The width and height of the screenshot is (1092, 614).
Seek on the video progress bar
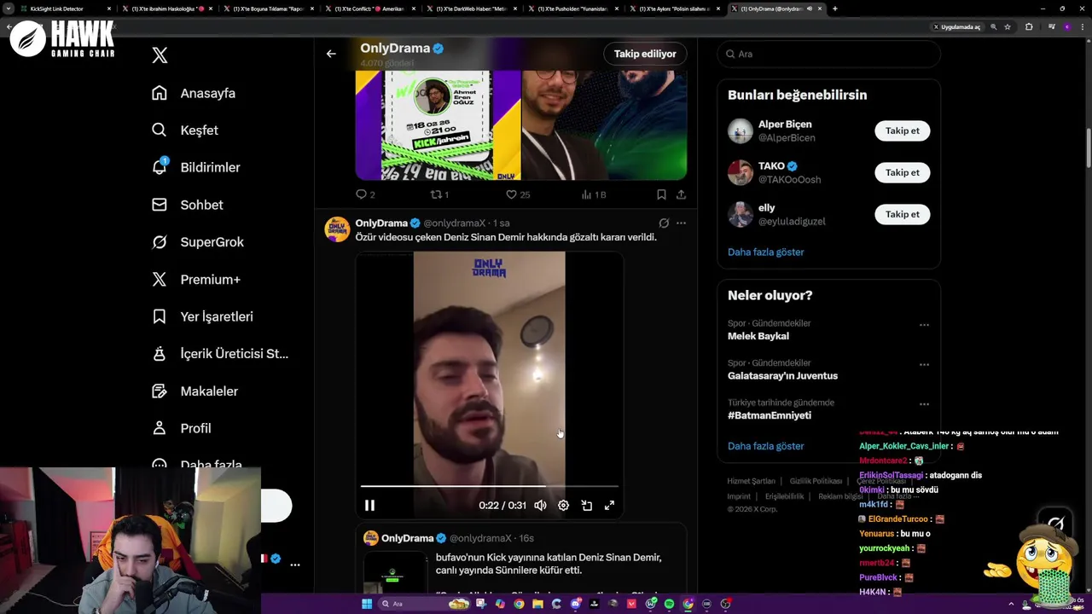point(490,486)
